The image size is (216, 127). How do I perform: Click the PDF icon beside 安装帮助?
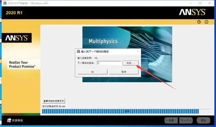pyautogui.click(x=9, y=120)
